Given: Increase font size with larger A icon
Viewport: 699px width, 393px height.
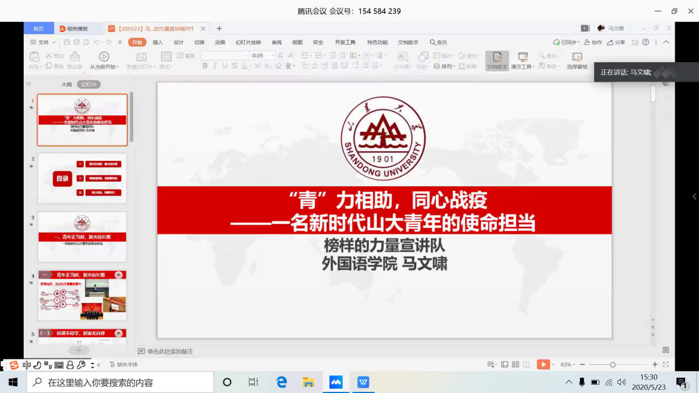Looking at the screenshot, I should (281, 56).
